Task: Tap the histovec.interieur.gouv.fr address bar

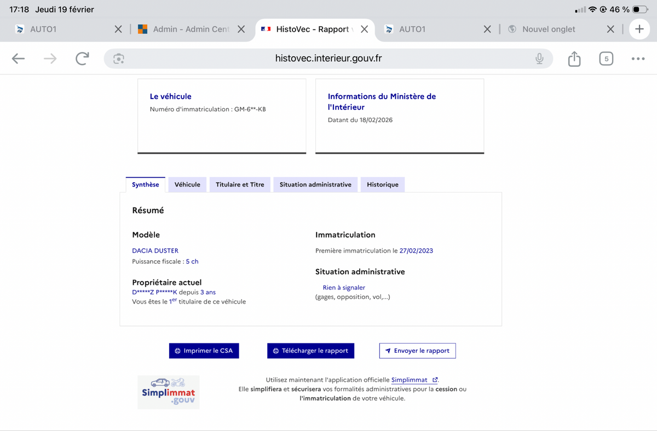Action: tap(328, 59)
